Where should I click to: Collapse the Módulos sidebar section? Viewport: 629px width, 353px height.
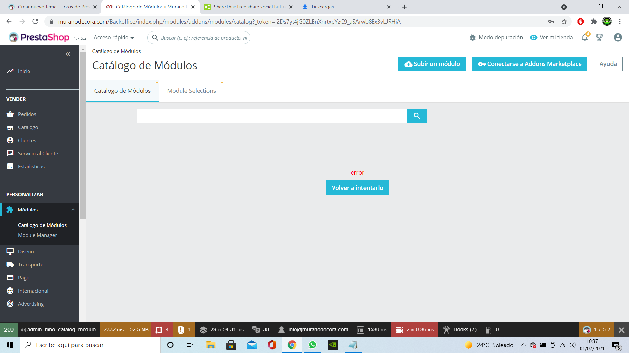(x=73, y=210)
